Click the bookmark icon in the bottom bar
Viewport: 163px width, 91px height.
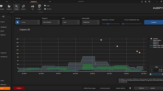click(x=130, y=88)
